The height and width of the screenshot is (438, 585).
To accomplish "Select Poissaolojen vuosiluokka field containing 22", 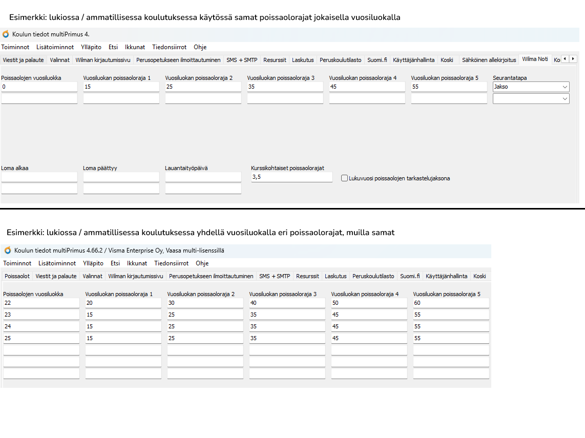I will tap(41, 303).
